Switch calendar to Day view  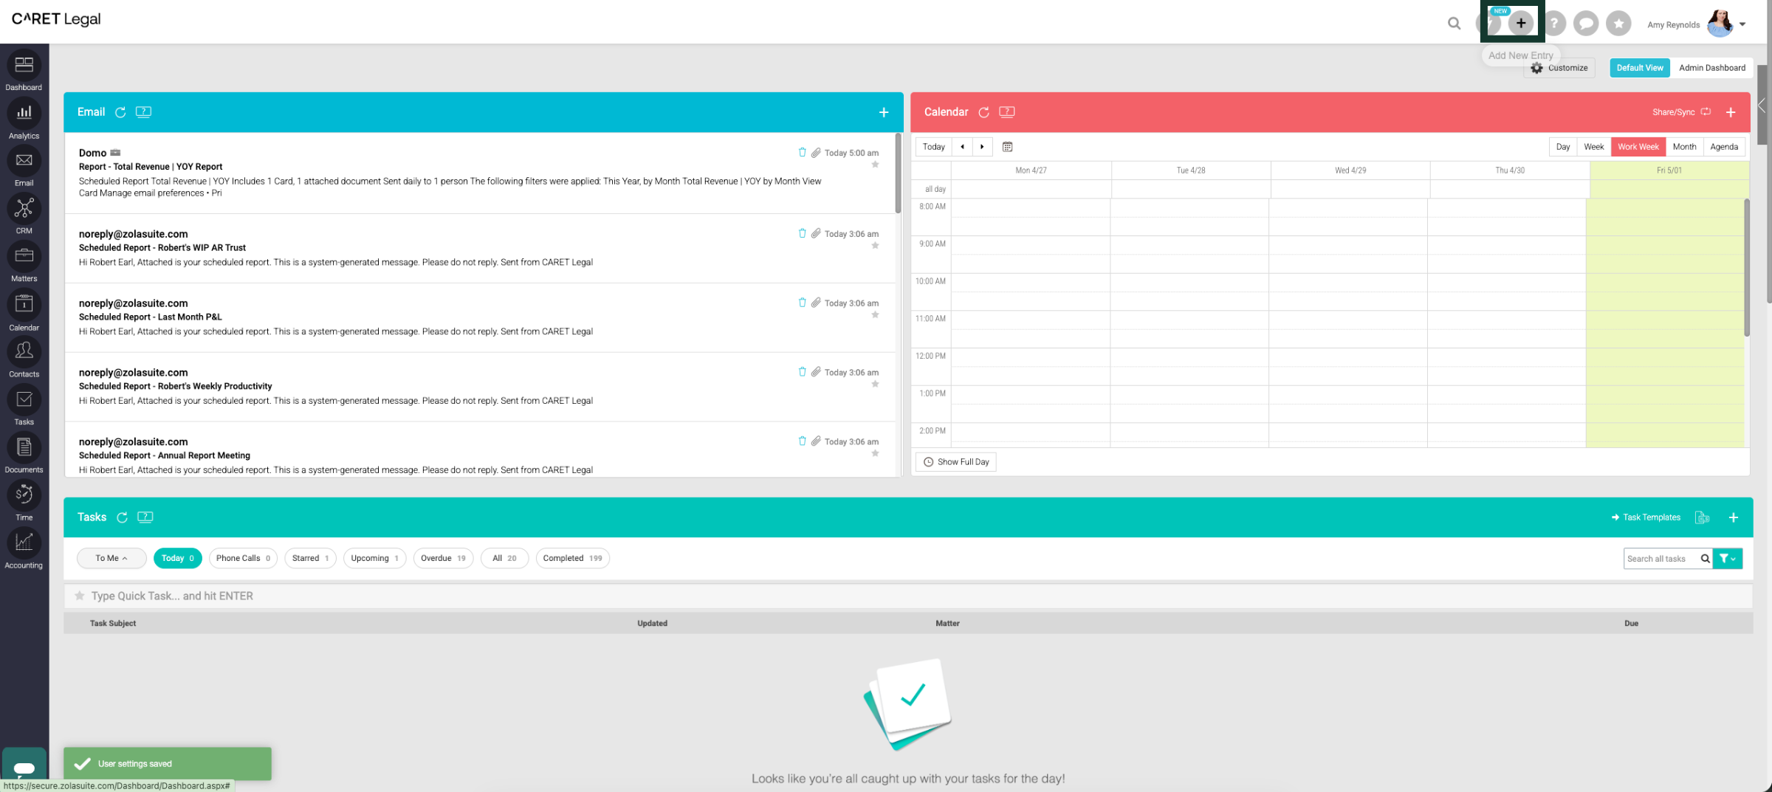point(1562,147)
